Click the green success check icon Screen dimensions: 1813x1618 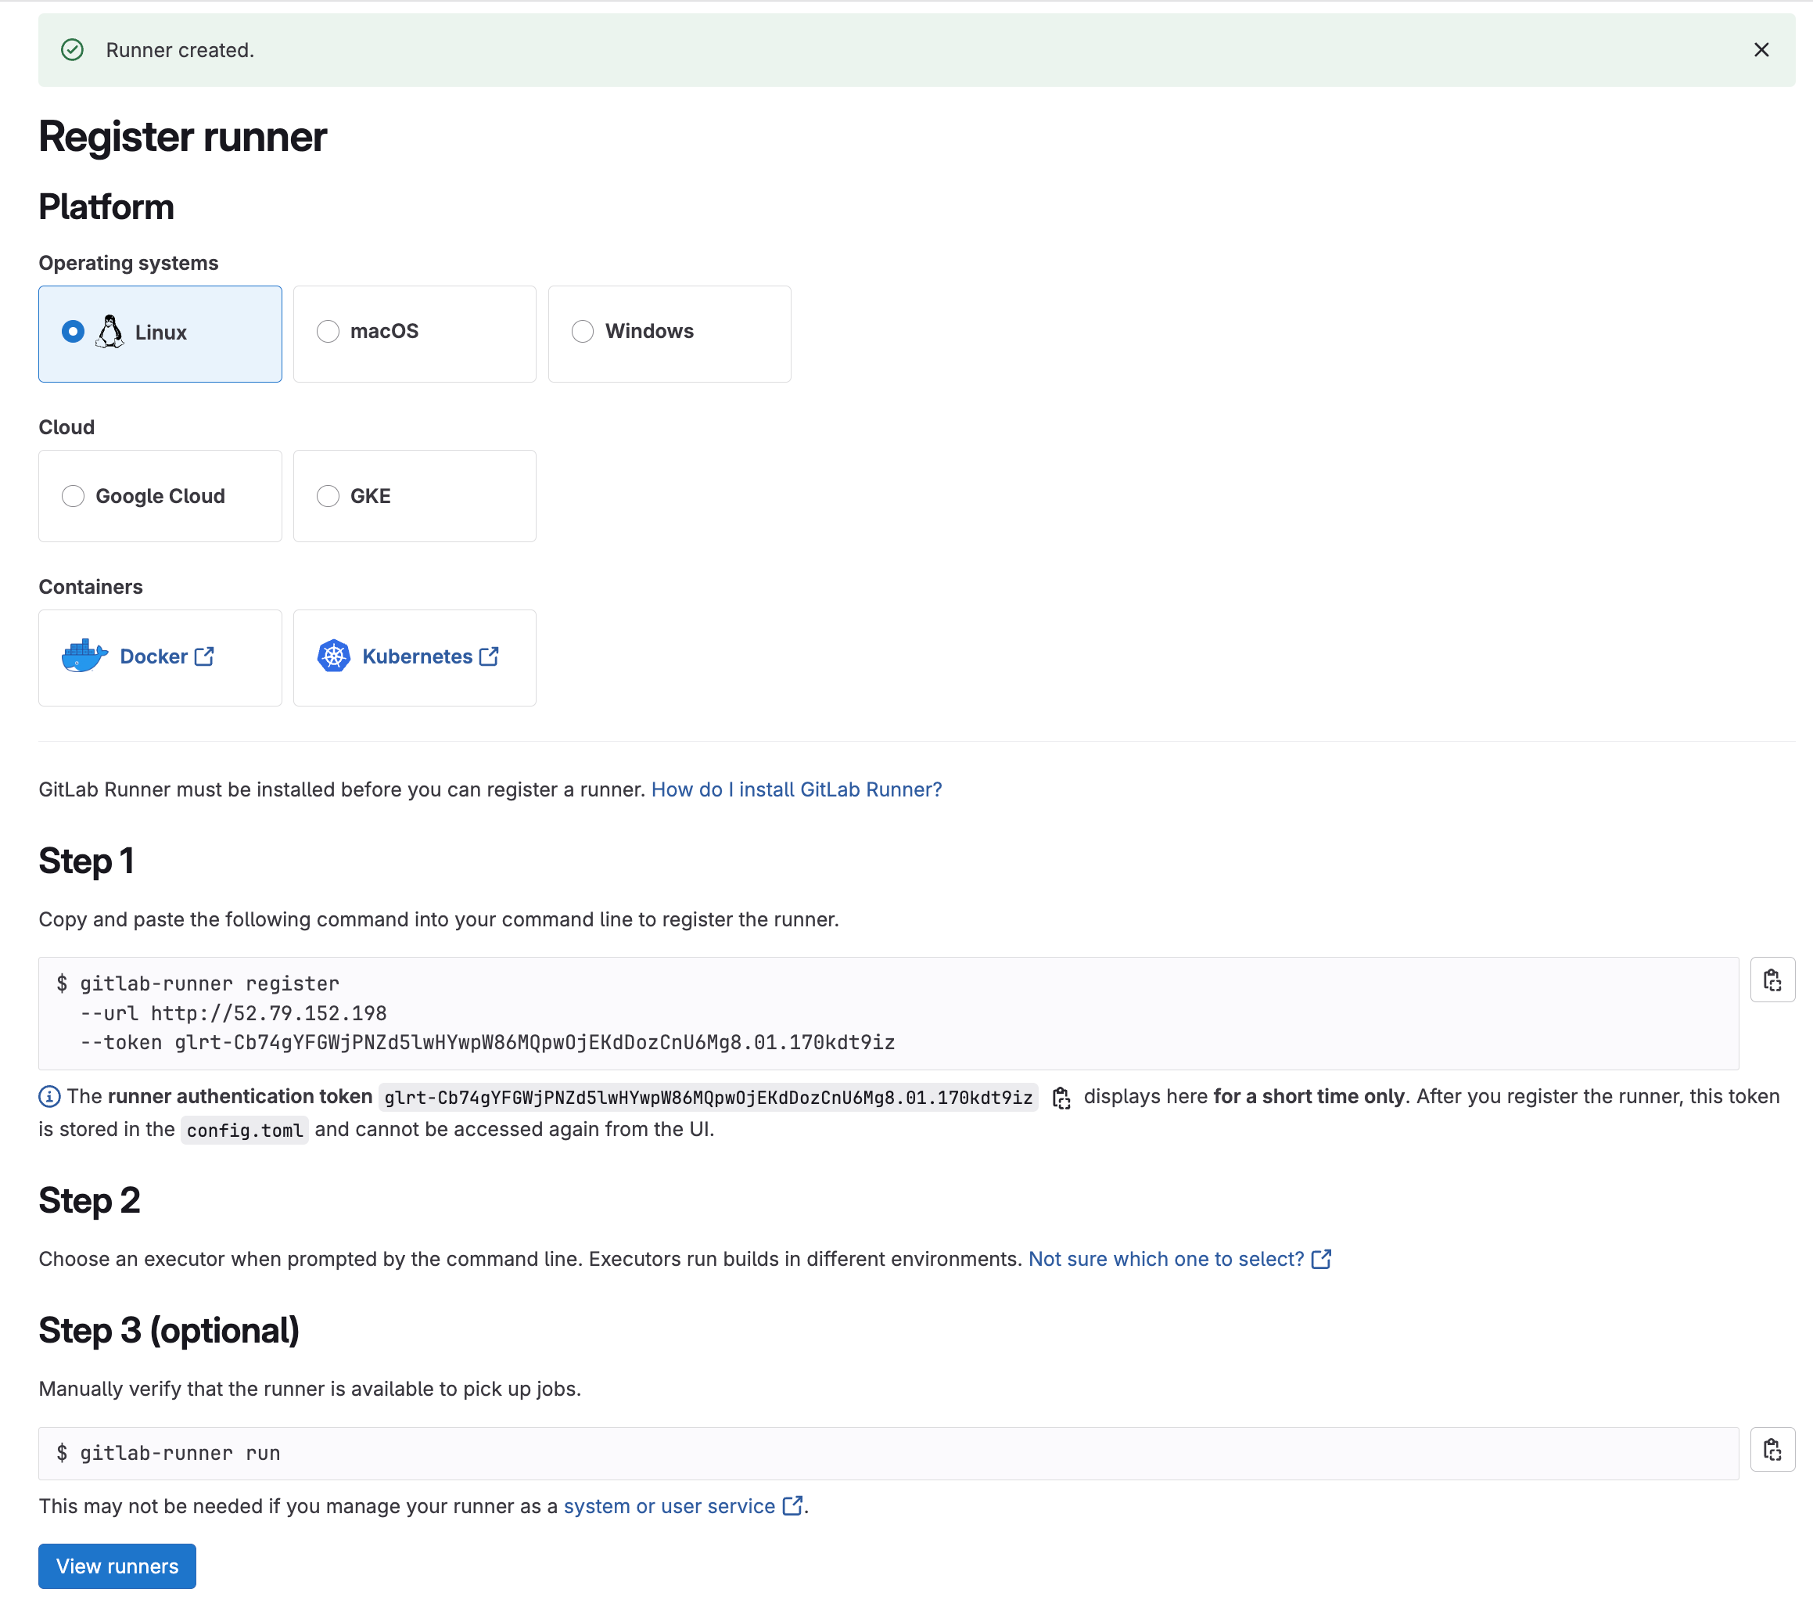73,50
